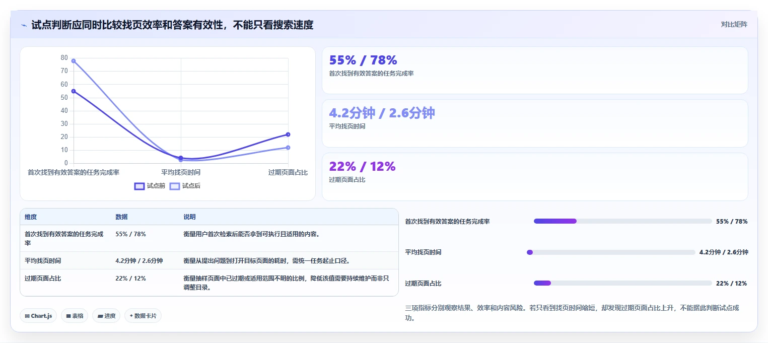Open the 55% / 78% data card

click(x=535, y=71)
